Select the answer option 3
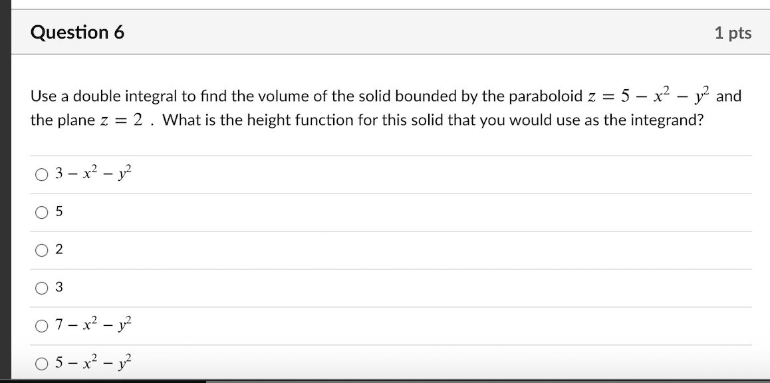 pos(42,287)
